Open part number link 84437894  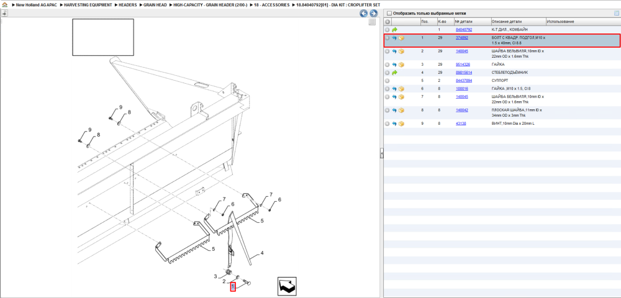point(464,81)
